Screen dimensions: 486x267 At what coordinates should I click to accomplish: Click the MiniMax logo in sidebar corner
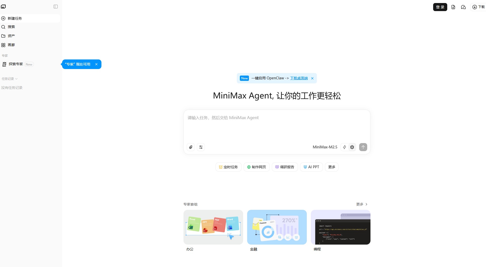(x=3, y=7)
